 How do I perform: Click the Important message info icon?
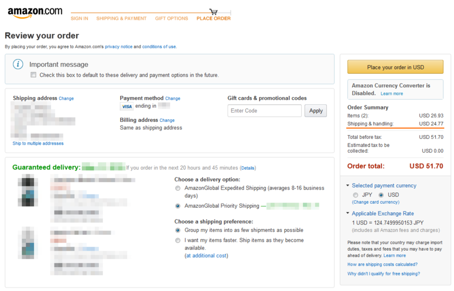[x=18, y=64]
